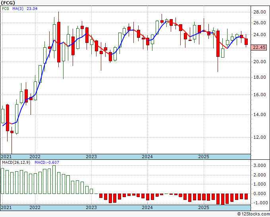270x217 pixels.
Task: Click the 2.000 MACD axis label
Action: (260, 175)
